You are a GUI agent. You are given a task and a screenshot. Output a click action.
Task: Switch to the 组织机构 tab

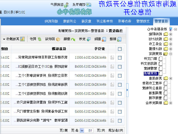click(x=51, y=21)
